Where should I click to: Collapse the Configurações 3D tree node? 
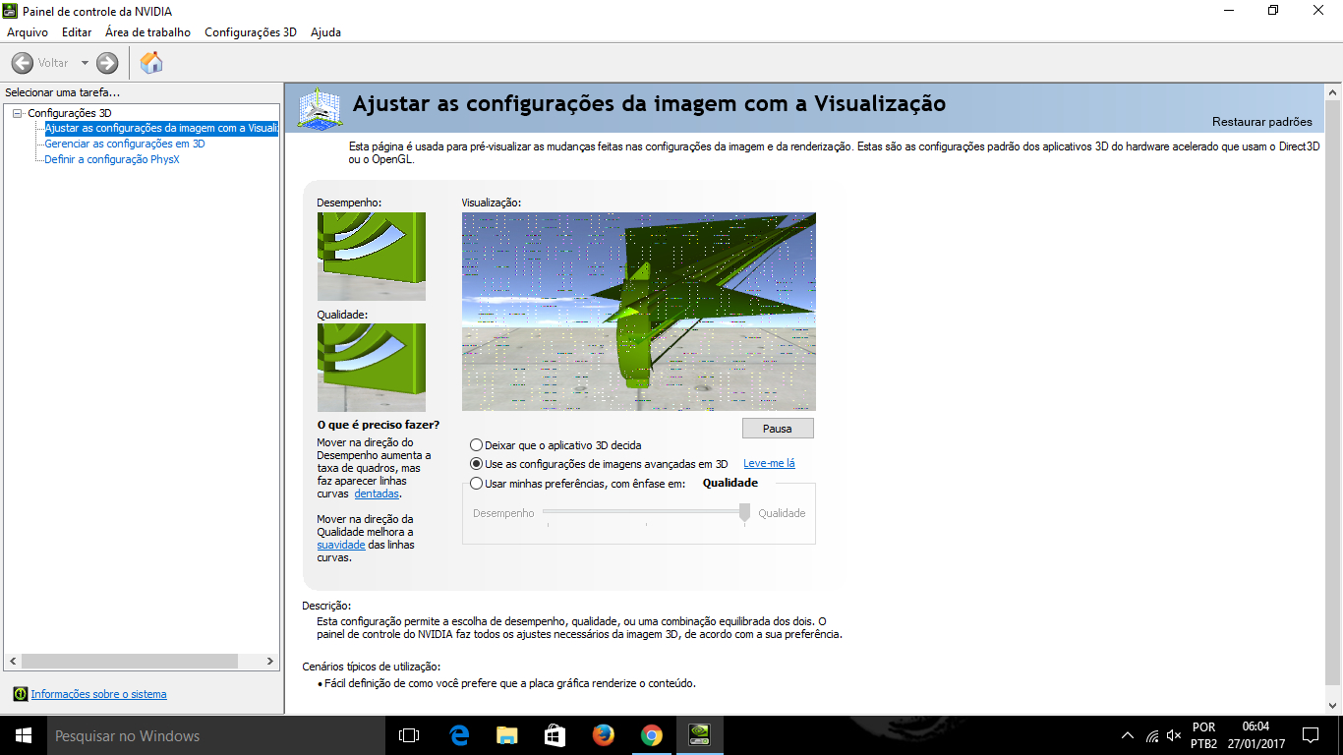tap(17, 113)
